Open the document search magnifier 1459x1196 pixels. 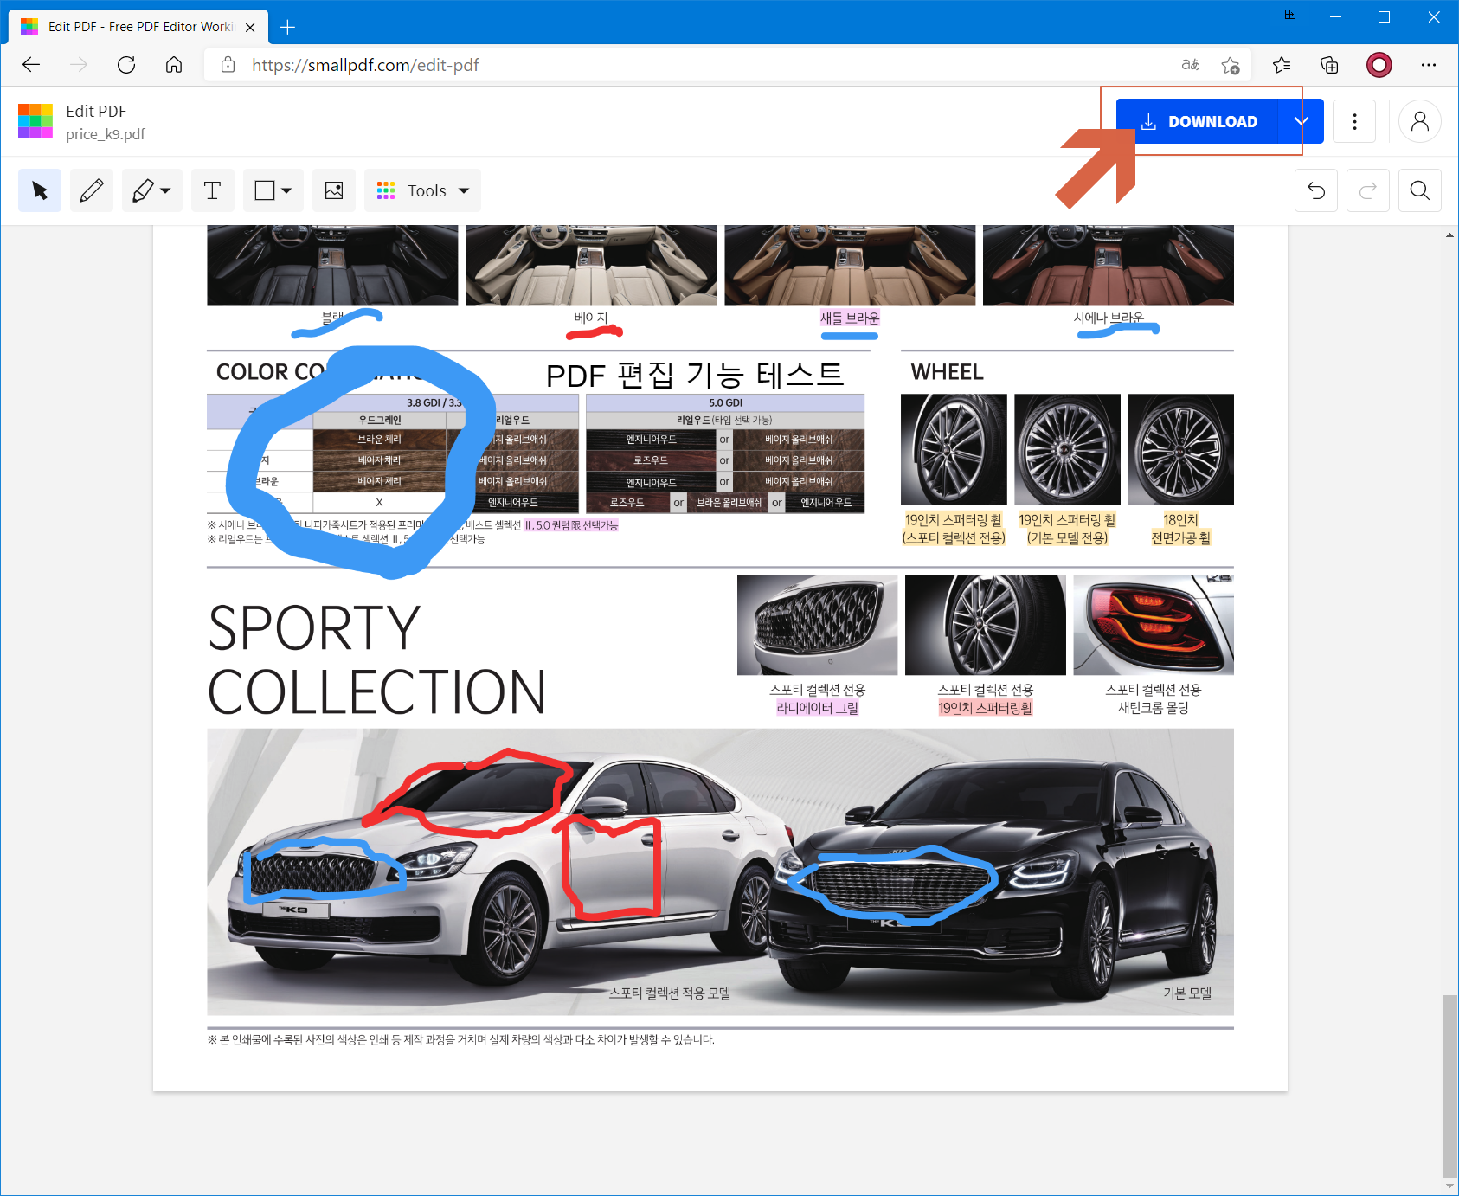pos(1420,190)
